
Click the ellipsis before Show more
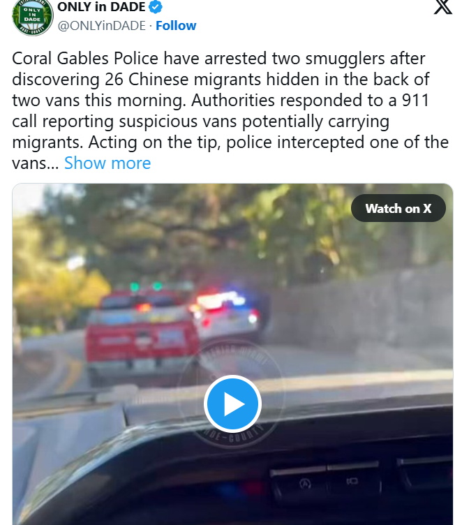click(x=53, y=164)
